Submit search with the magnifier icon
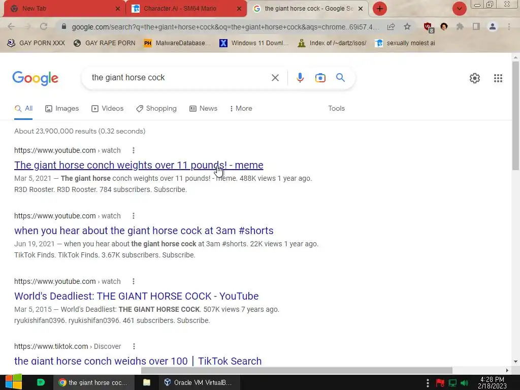Image resolution: width=520 pixels, height=390 pixels. 340,78
